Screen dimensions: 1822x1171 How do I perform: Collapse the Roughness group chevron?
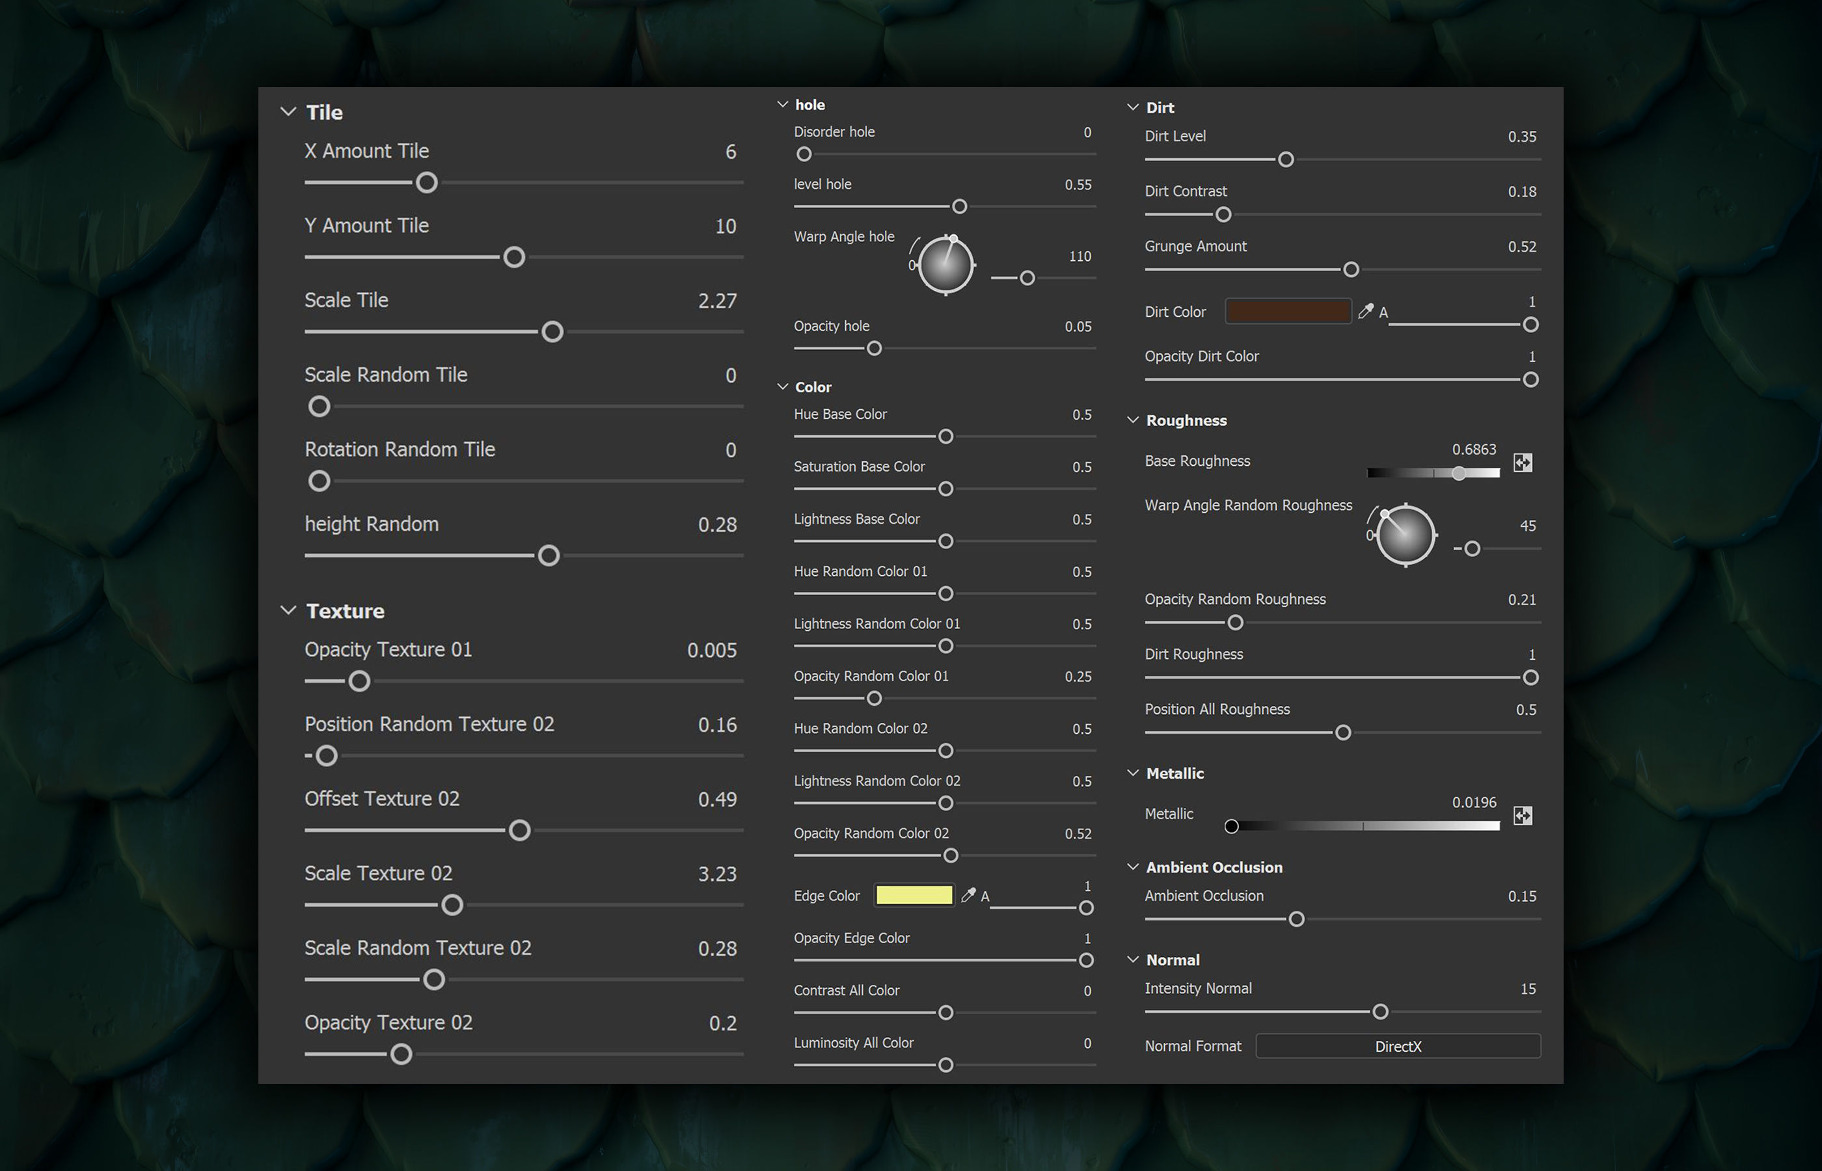pyautogui.click(x=1132, y=420)
